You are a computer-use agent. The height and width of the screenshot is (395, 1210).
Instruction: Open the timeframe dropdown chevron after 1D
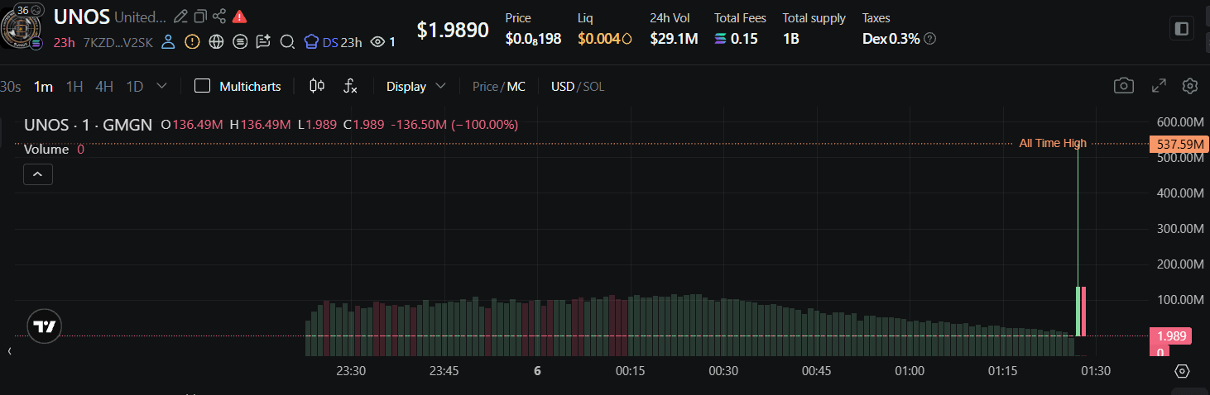click(x=161, y=86)
